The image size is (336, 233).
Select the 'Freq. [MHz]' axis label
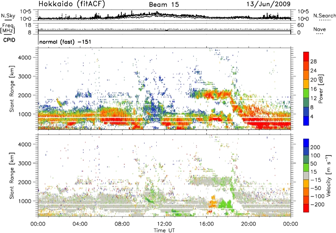[x=8, y=28]
